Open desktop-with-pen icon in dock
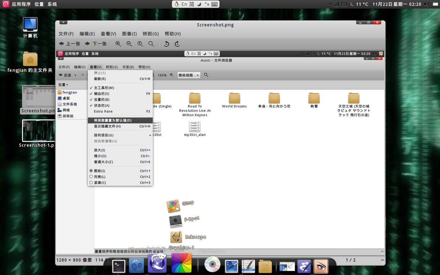The height and width of the screenshot is (275, 440). (x=232, y=266)
